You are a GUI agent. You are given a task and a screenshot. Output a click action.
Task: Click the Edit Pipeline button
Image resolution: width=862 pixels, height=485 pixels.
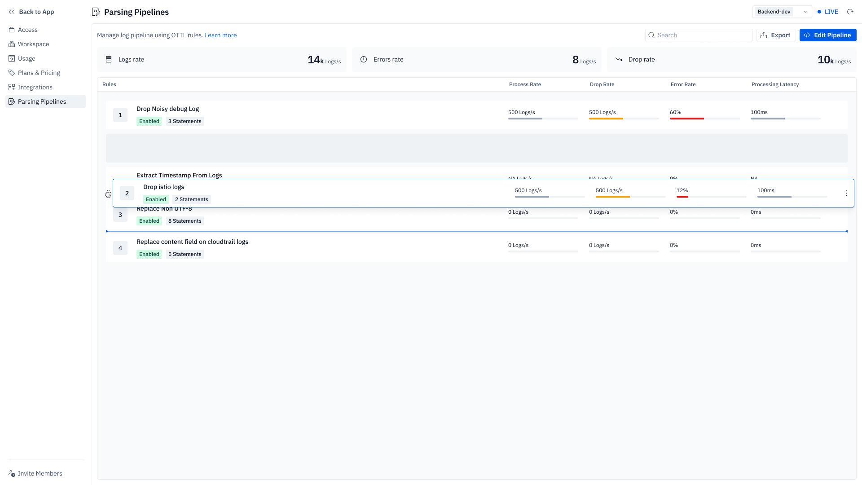[x=828, y=35]
